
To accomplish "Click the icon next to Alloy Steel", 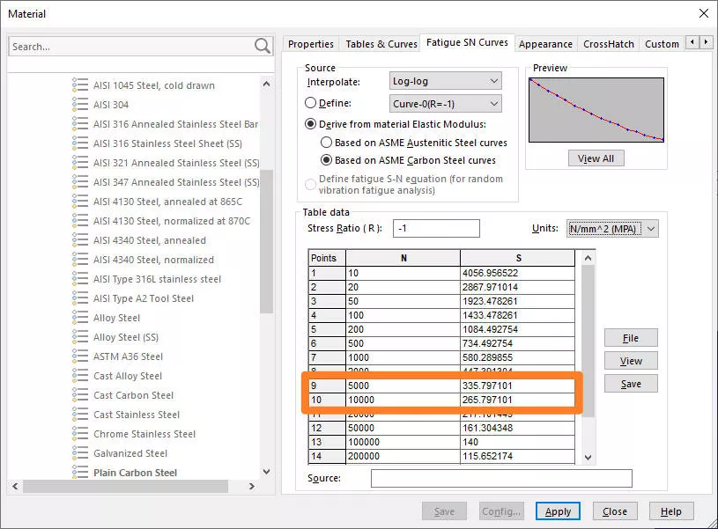I will (x=79, y=317).
